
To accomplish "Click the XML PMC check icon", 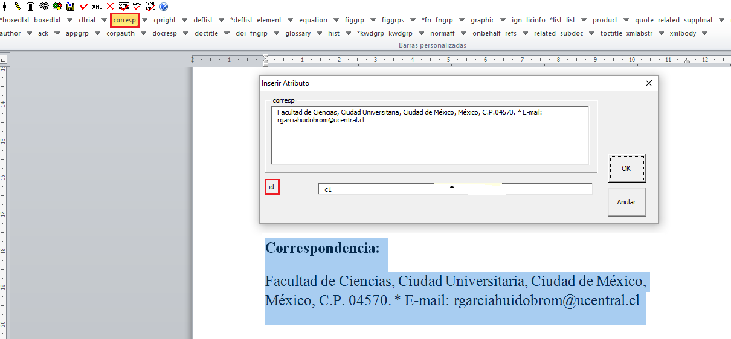I will click(150, 6).
